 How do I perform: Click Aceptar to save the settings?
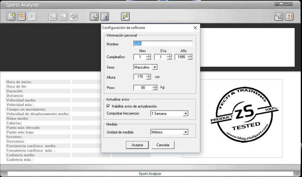[137, 145]
